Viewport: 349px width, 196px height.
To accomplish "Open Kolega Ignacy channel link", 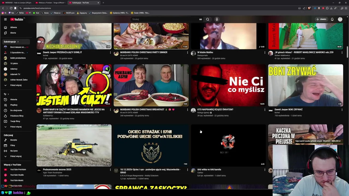I will tap(203, 112).
